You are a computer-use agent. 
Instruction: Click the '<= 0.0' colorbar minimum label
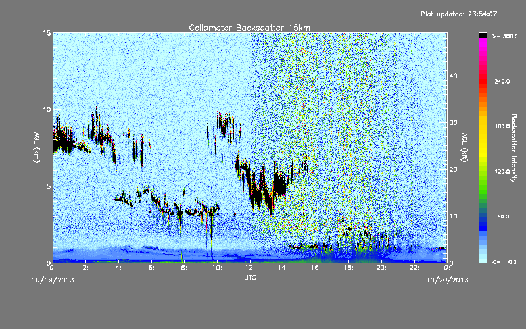504,262
